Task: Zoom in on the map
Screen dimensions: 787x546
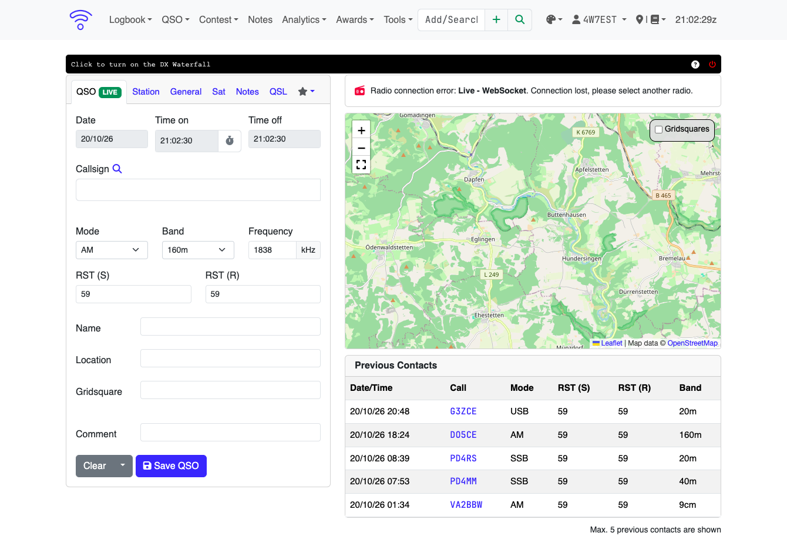Action: point(361,130)
